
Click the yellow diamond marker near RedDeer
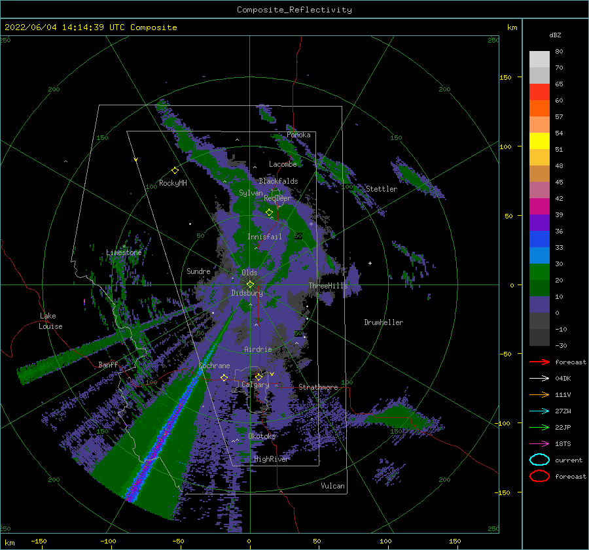(269, 213)
